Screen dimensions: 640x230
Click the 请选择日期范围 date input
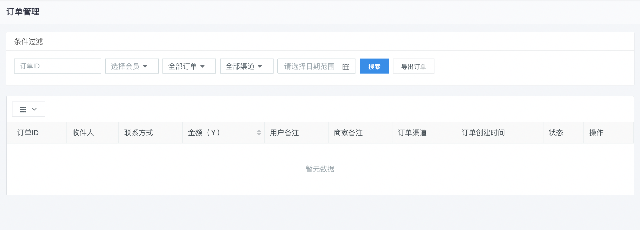309,66
